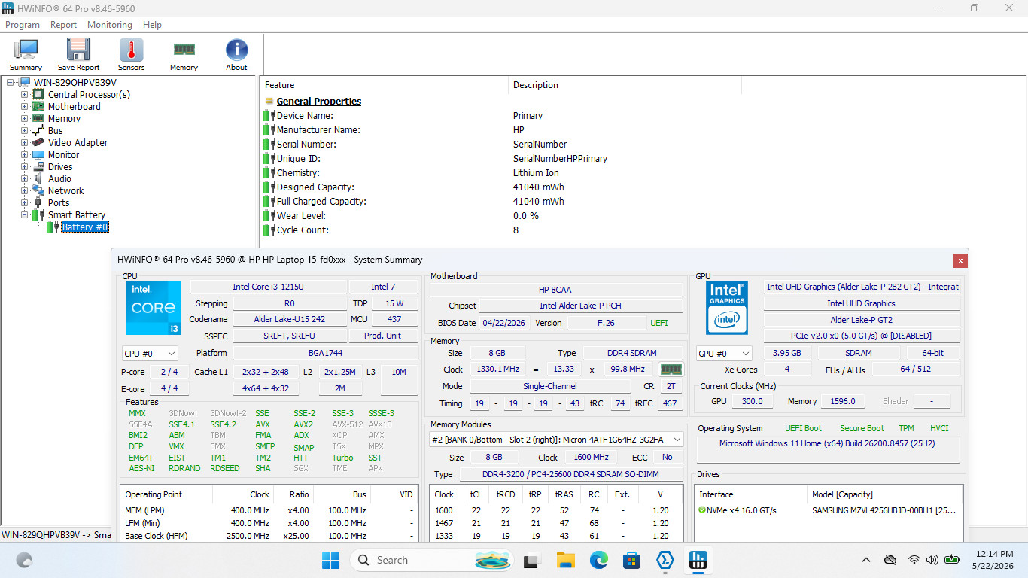Viewport: 1028px width, 578px height.
Task: Select Battery #0 in the tree
Action: (85, 227)
